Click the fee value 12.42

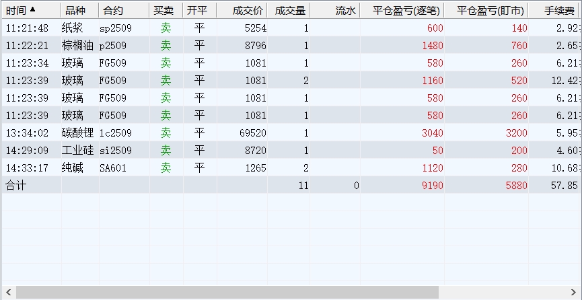click(x=565, y=81)
